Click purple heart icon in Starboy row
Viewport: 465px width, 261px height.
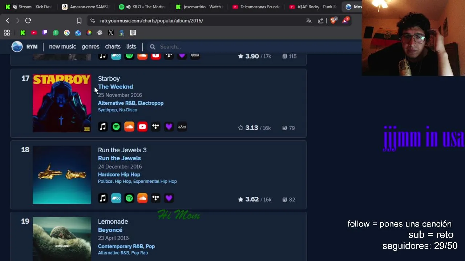[169, 127]
